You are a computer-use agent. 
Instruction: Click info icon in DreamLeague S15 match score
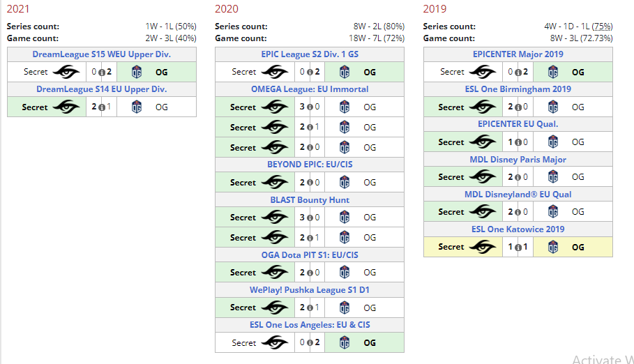102,73
